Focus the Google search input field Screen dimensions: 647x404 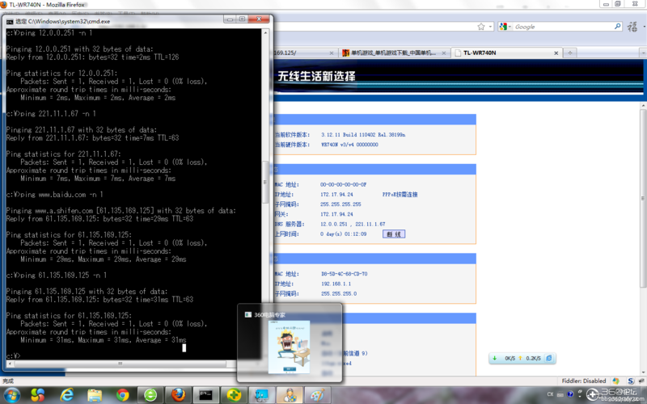[x=563, y=27]
